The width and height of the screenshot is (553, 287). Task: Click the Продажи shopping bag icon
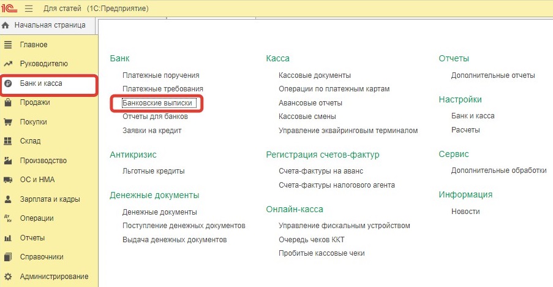[x=8, y=102]
